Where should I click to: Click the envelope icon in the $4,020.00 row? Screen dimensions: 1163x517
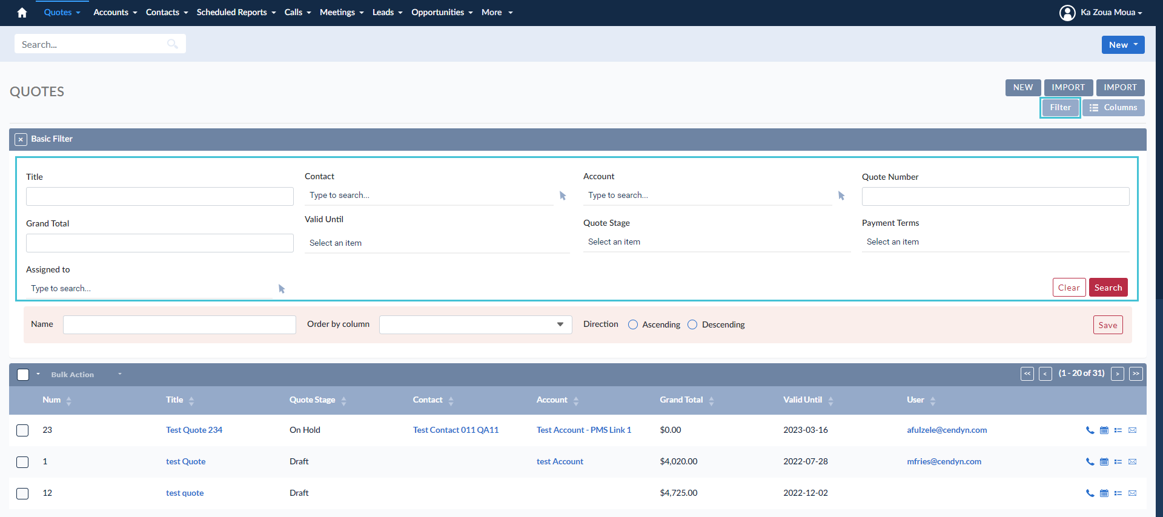(1133, 462)
